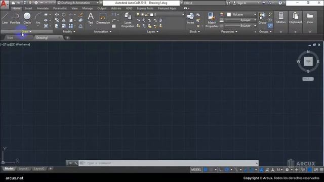Screen dimensions: 324x182
Task: Click the Scale tool icon
Action: coord(64,26)
